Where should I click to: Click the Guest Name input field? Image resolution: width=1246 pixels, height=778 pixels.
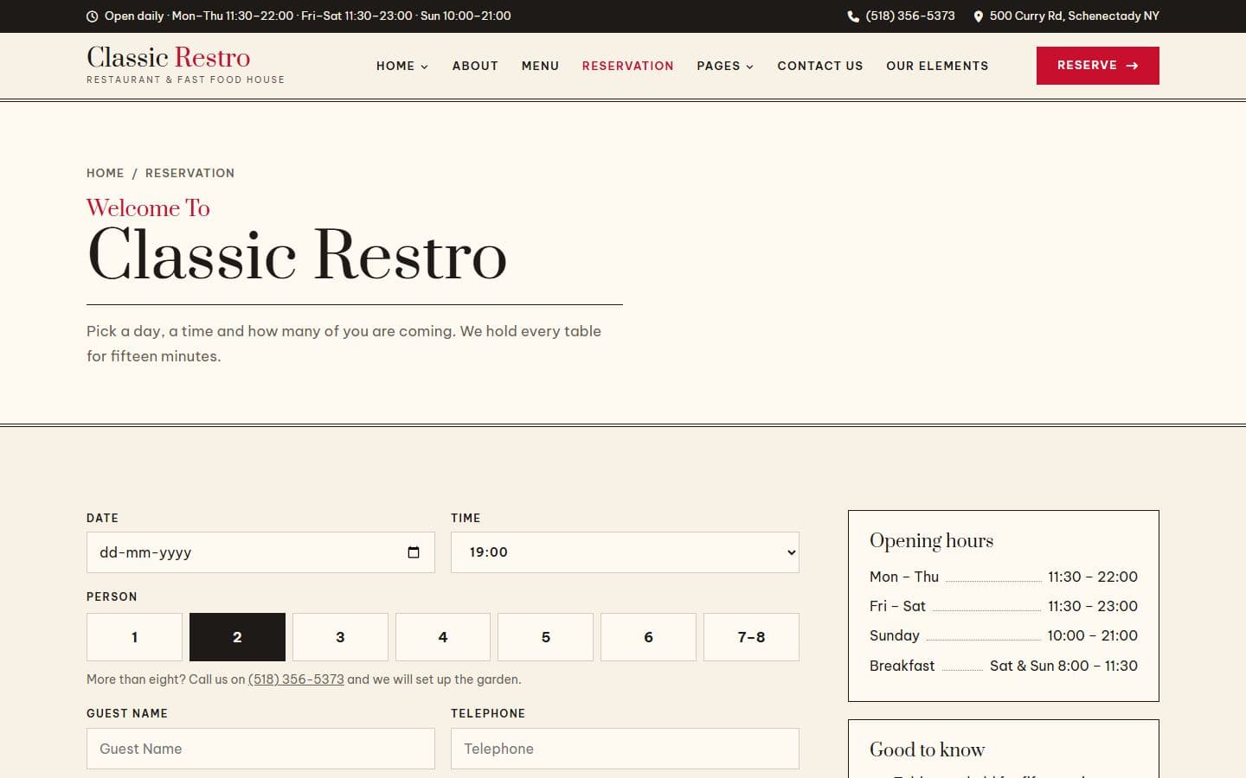260,749
